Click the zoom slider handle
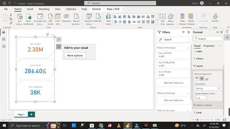The height and width of the screenshot is (129, 230). click(197, 120)
